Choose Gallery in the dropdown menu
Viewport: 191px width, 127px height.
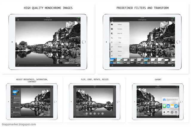pos(120,25)
